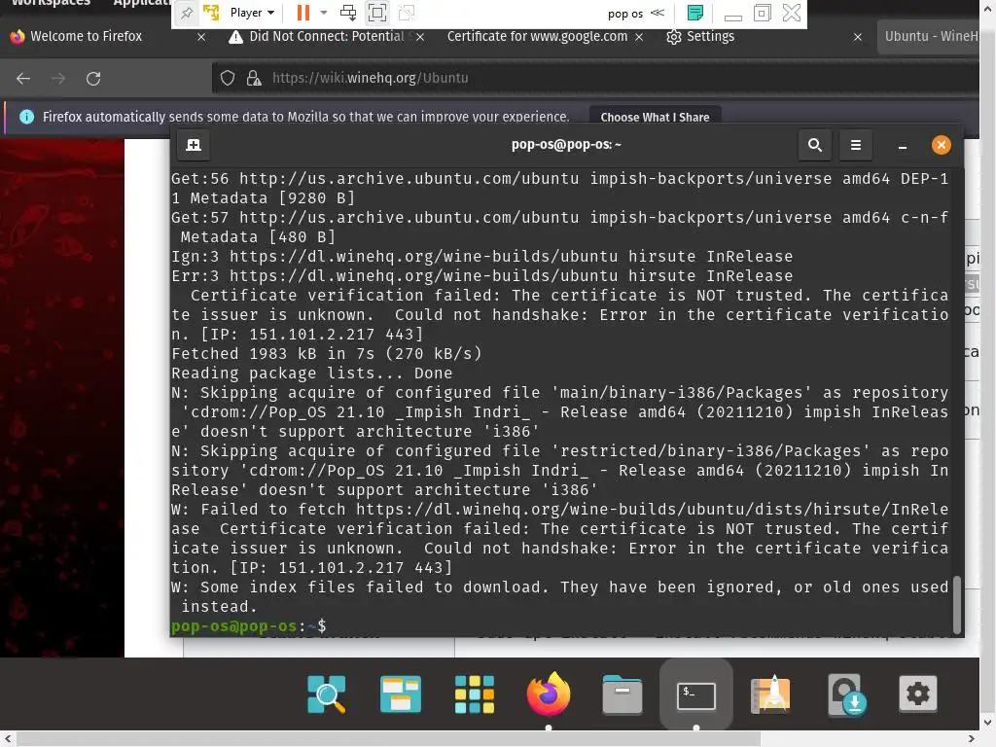Pin the VMware Player toolbar
Screen dimensions: 996x747
coord(186,13)
